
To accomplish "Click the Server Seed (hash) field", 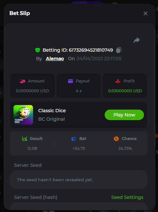I will (x=79, y=206).
